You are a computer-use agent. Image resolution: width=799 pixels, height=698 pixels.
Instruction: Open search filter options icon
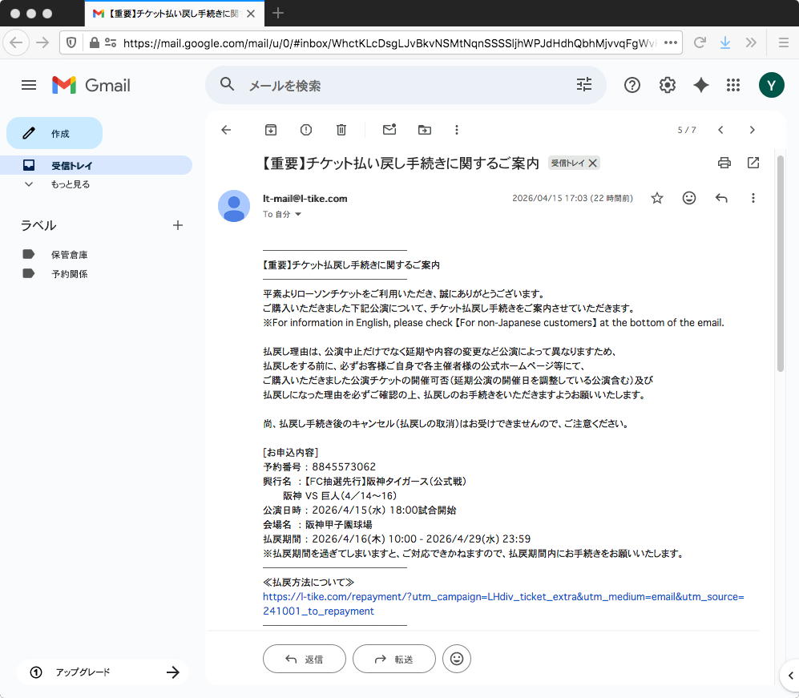pos(584,85)
